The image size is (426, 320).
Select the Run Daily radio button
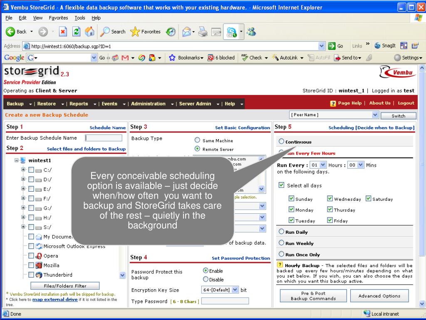(x=281, y=232)
